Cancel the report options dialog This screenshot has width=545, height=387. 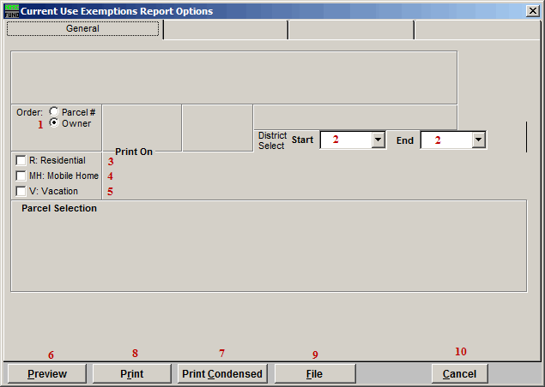459,374
